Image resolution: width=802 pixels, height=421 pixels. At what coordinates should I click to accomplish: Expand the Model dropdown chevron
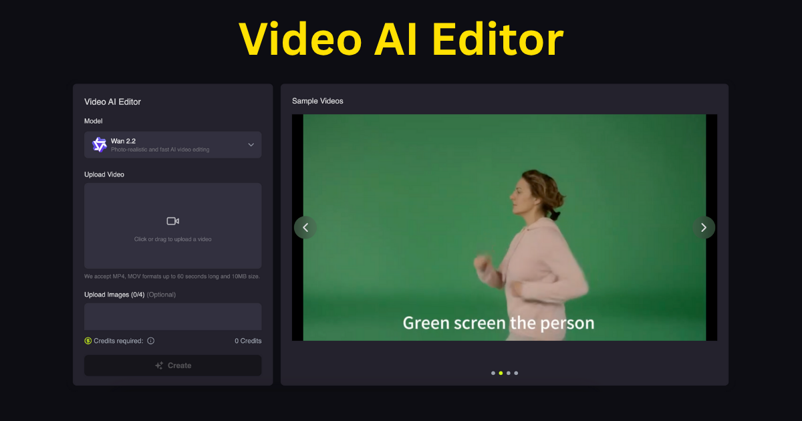click(251, 145)
